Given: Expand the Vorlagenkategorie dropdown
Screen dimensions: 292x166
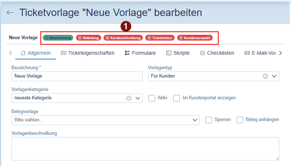Looking at the screenshot, I should click(x=138, y=98).
